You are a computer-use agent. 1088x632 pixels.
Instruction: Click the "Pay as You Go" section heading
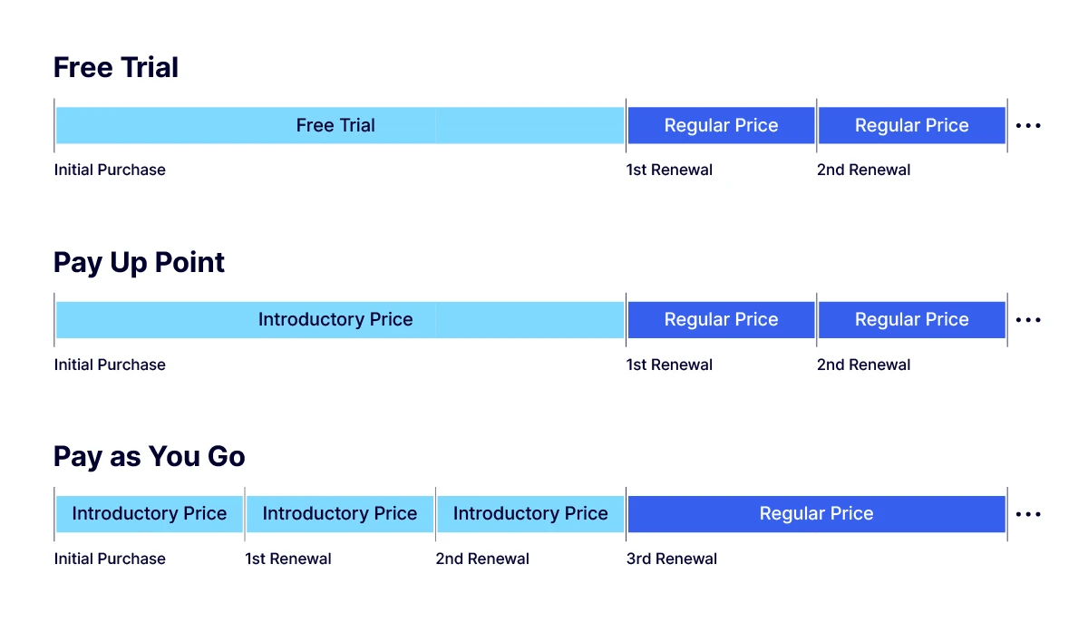point(149,457)
